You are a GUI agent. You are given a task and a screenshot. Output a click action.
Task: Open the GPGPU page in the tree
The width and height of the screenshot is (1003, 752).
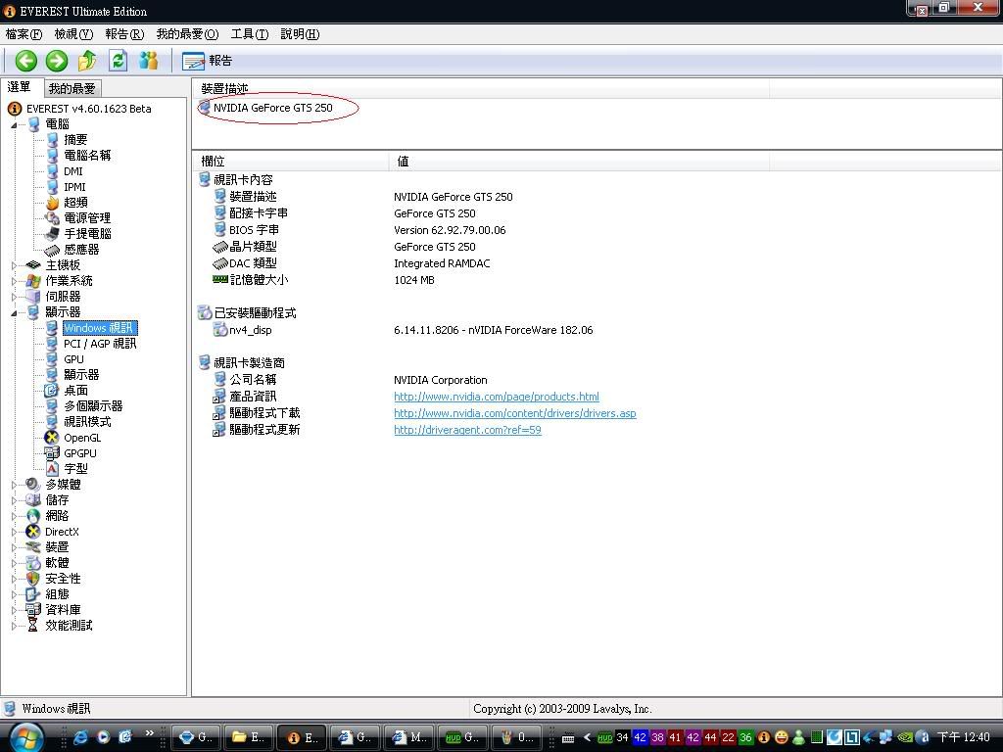(x=79, y=453)
